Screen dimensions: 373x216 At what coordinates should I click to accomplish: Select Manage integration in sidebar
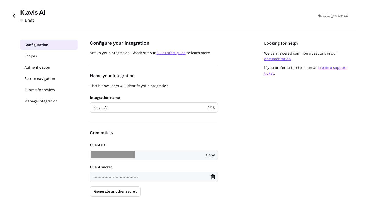point(49,101)
